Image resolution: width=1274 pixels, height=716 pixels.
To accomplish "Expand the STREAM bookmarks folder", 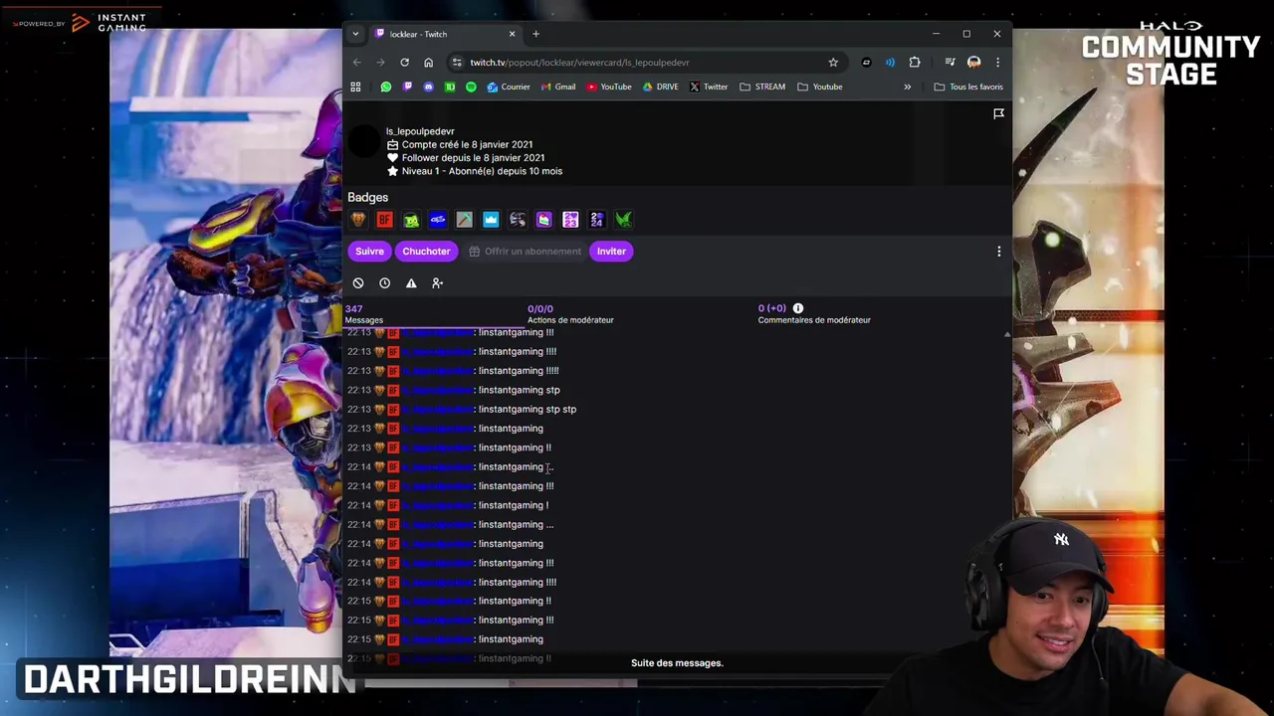I will click(x=762, y=88).
